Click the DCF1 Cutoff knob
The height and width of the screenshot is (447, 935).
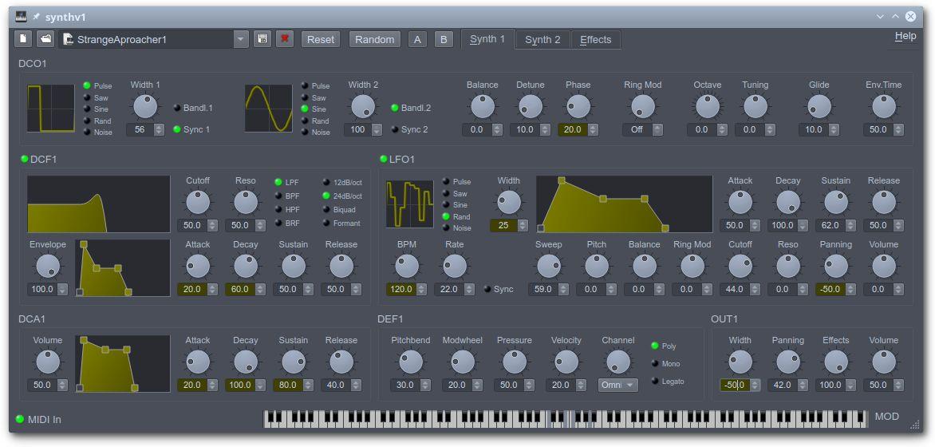pyautogui.click(x=198, y=202)
